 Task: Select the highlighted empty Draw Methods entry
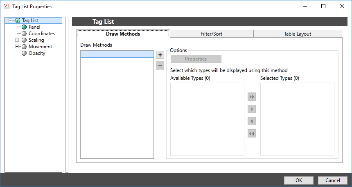(117, 54)
